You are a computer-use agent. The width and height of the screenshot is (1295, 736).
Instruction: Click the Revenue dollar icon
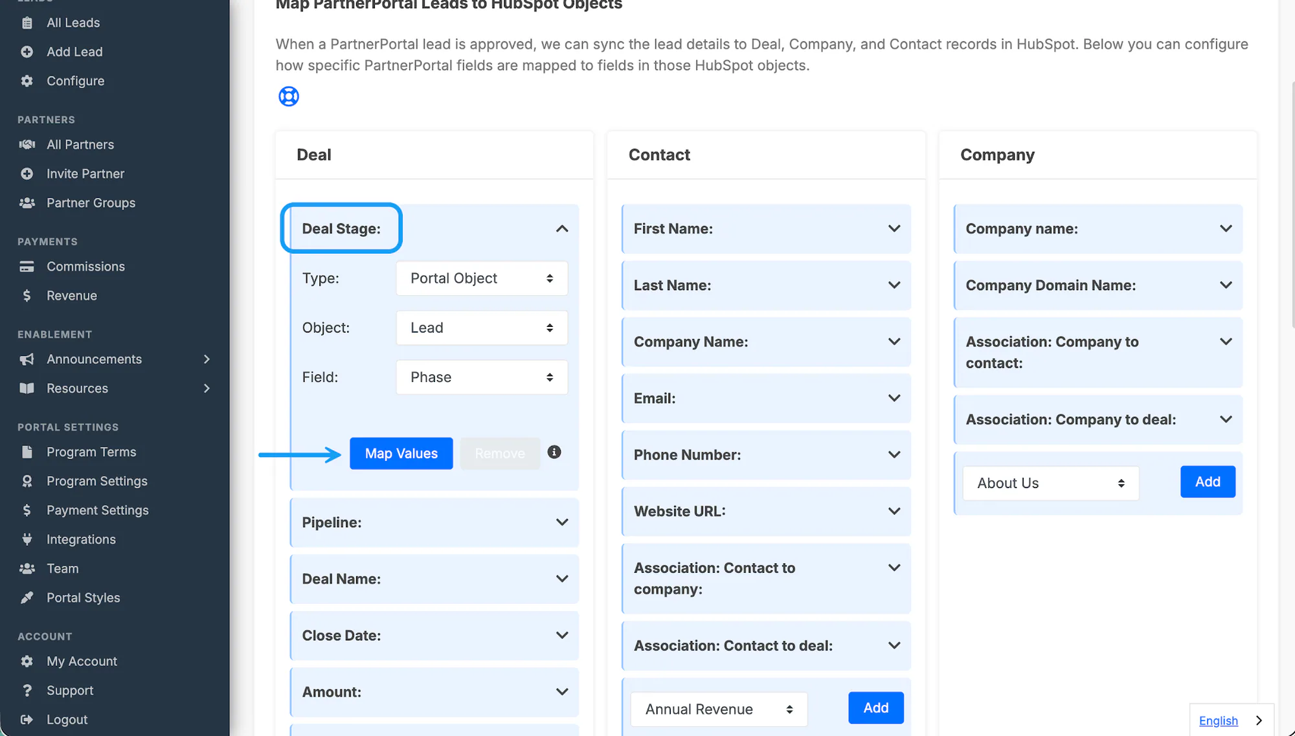pyautogui.click(x=27, y=295)
